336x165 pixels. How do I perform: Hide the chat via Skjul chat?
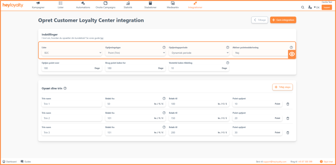coord(326,162)
